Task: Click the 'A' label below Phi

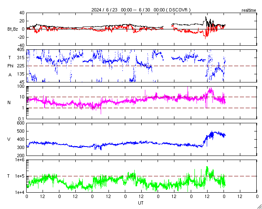Action: point(10,75)
